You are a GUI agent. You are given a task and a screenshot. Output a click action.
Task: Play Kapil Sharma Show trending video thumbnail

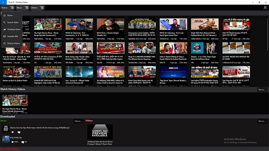point(47,24)
